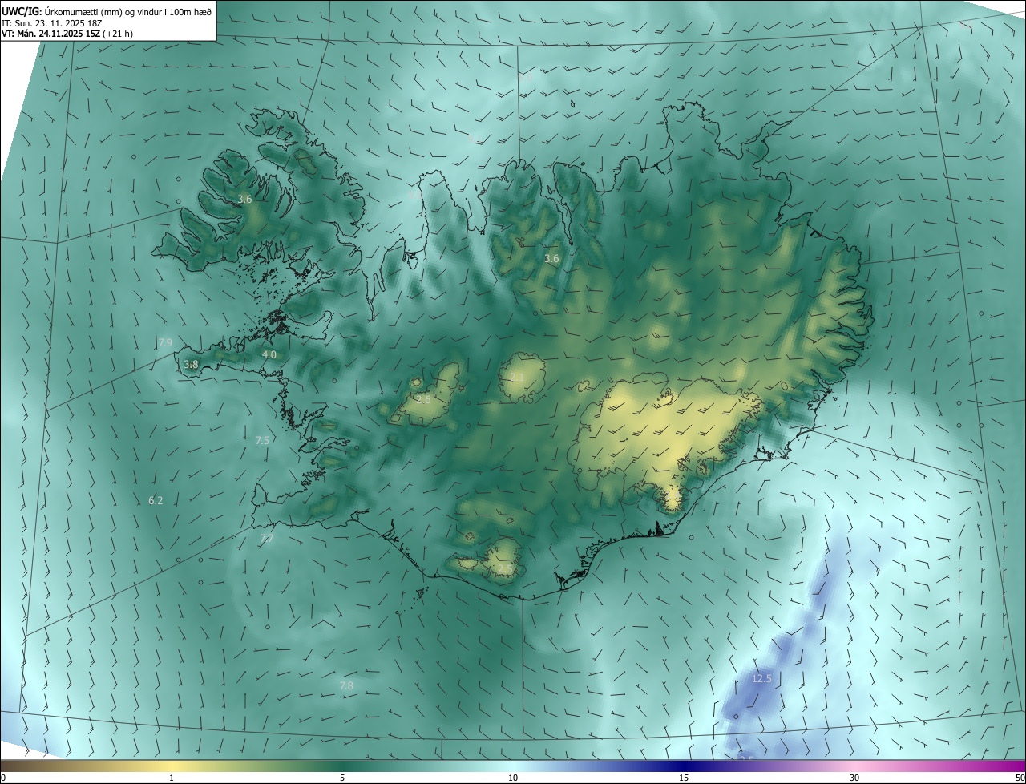The width and height of the screenshot is (1026, 784).
Task: Click the 3.8 value on the Snæfellsnes tip
Action: pos(191,365)
